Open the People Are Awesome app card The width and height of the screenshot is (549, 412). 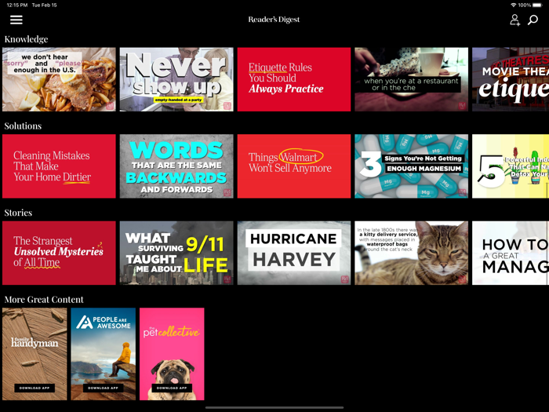click(104, 354)
